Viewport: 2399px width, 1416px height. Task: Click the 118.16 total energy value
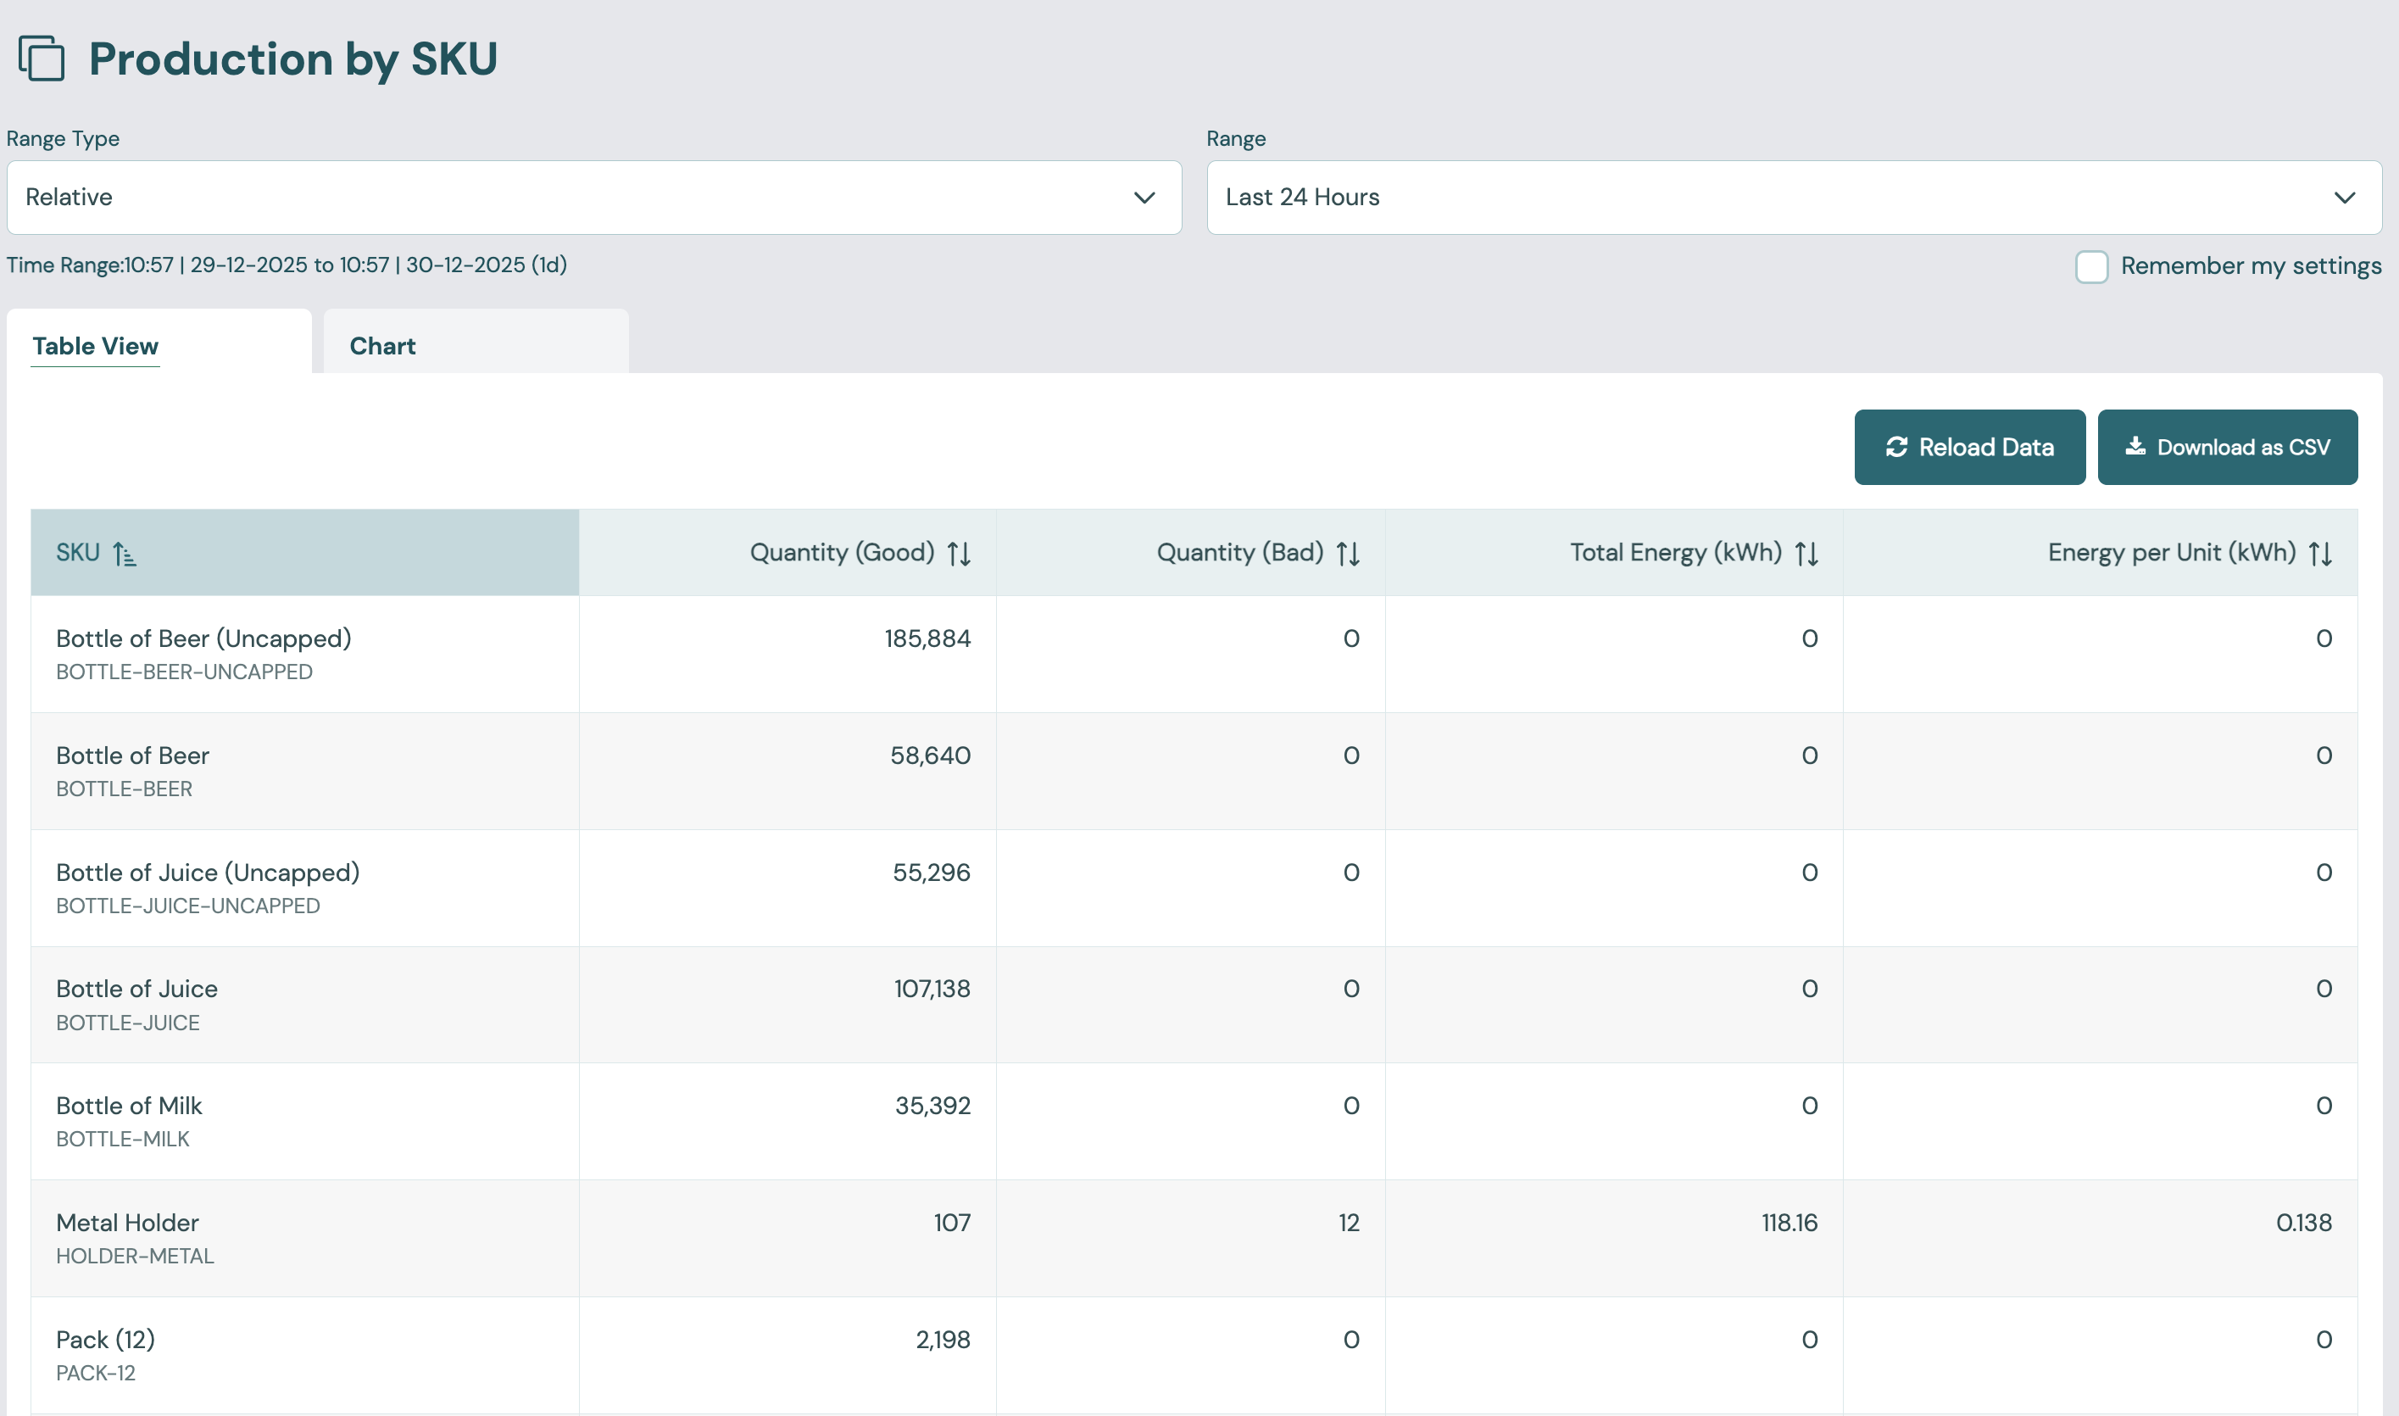(1790, 1223)
